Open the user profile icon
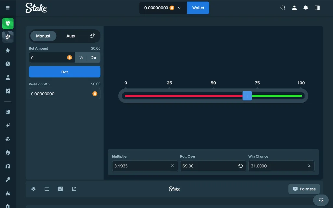 point(294,8)
